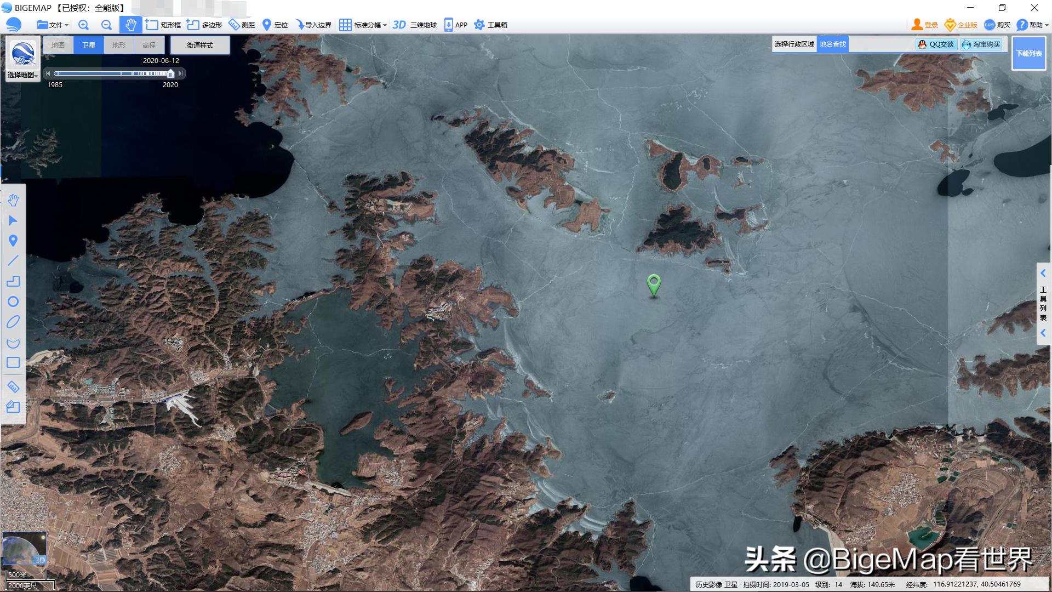The height and width of the screenshot is (592, 1052).
Task: Switch to 街道样式 street style
Action: click(200, 45)
